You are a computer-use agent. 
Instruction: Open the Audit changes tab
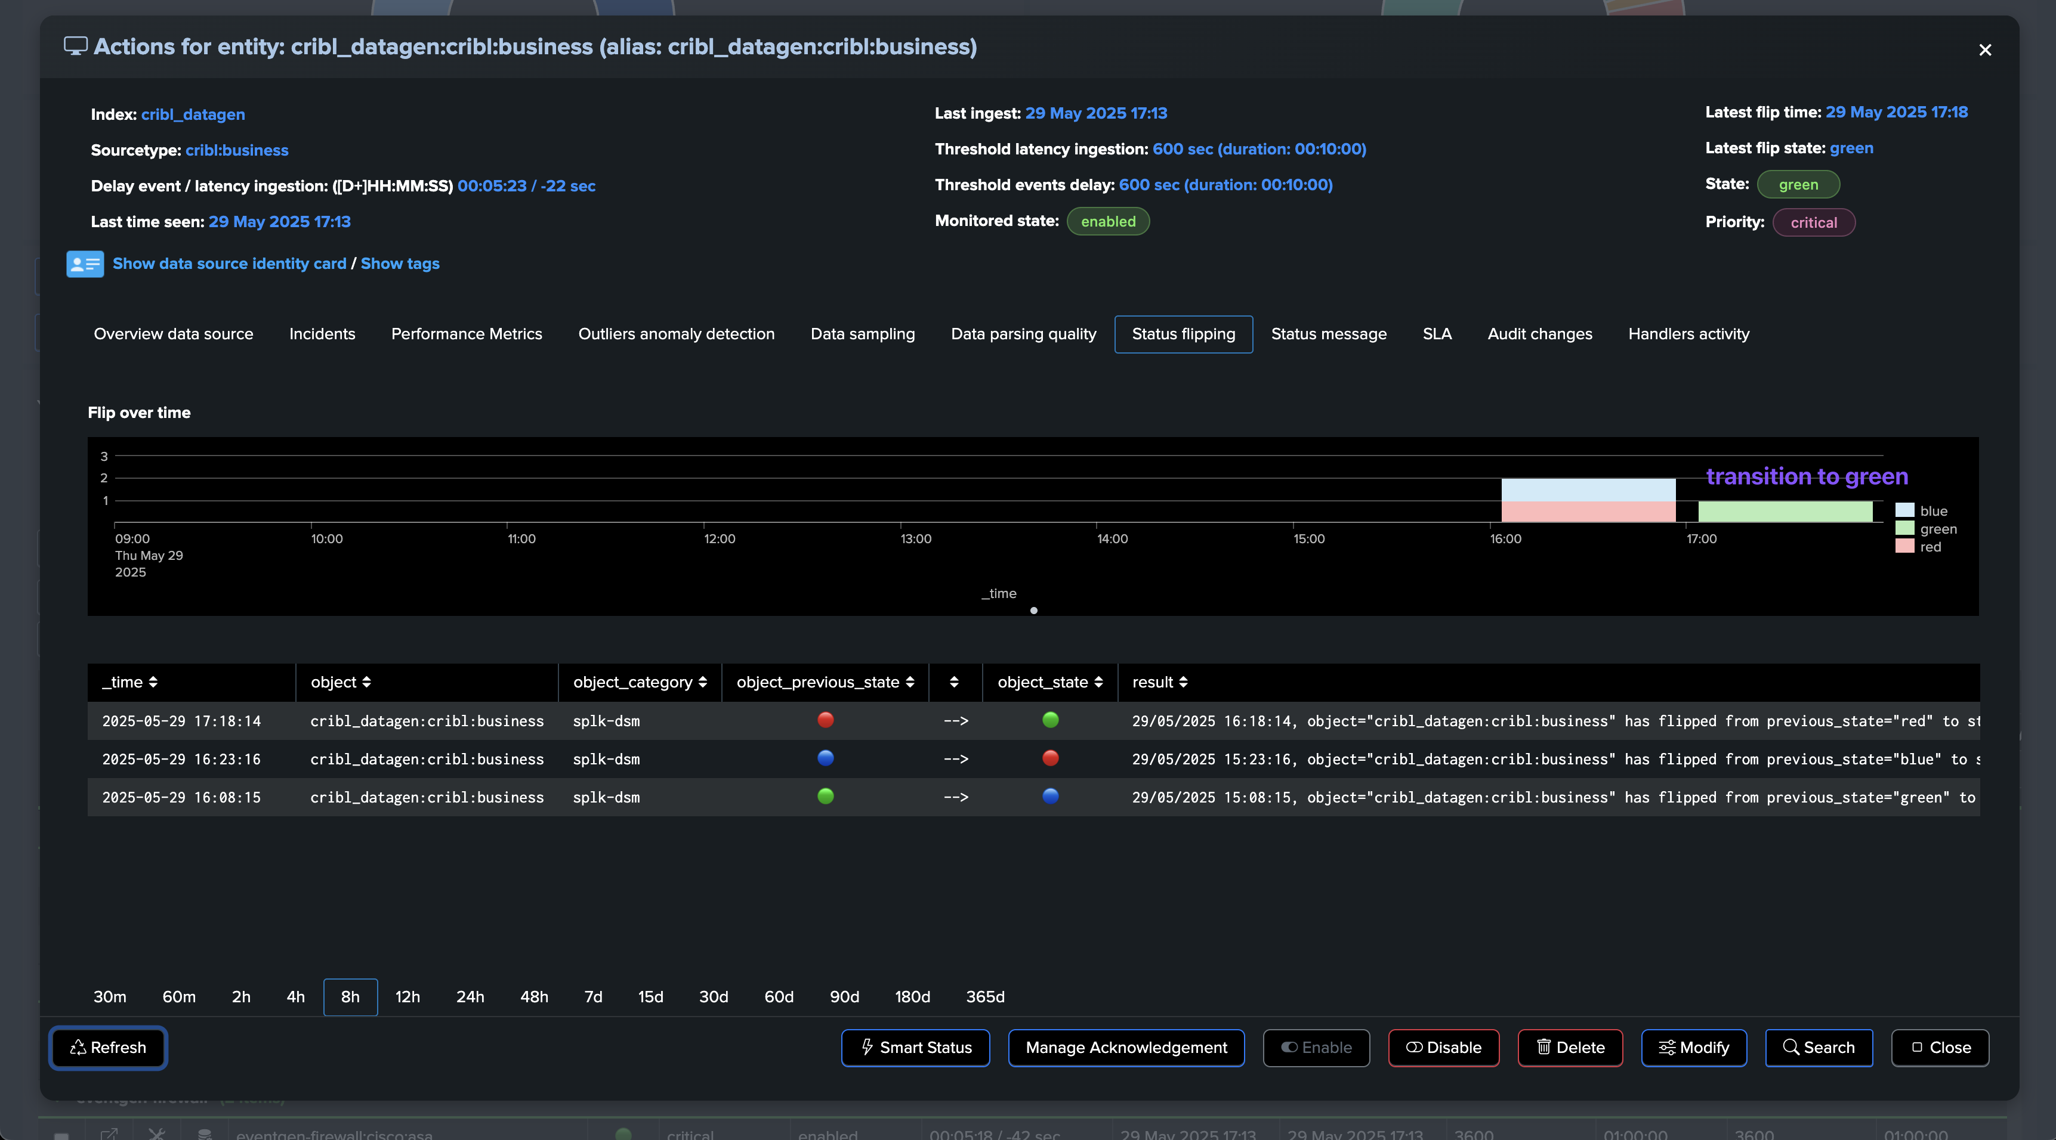pos(1539,334)
